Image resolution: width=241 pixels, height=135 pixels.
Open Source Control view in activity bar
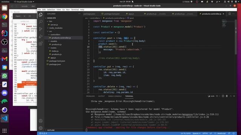click(41, 29)
